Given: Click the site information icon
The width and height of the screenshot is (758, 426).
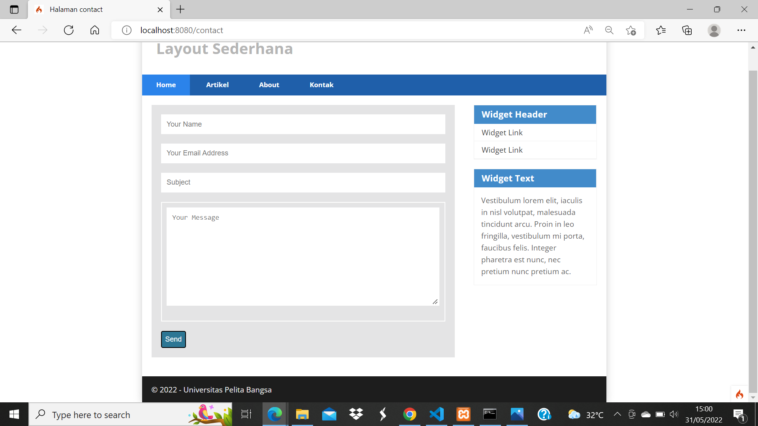Looking at the screenshot, I should click(126, 30).
